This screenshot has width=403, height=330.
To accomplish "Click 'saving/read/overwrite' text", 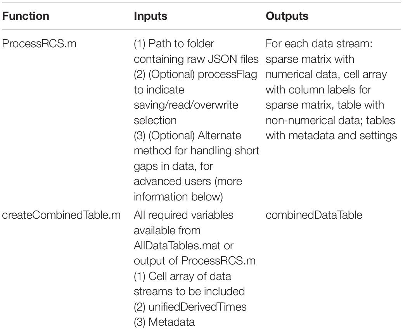I will 186,105.
